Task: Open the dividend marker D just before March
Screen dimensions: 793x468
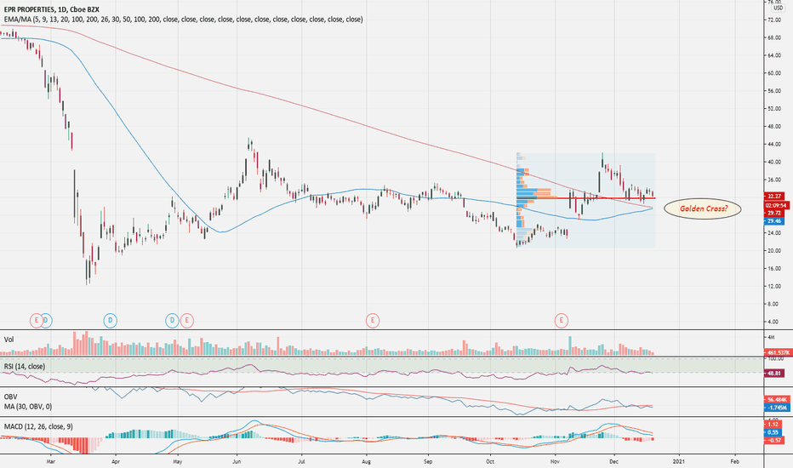Action: tap(47, 320)
